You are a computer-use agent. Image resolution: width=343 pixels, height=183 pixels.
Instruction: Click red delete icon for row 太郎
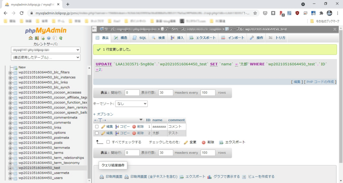tap(134, 133)
